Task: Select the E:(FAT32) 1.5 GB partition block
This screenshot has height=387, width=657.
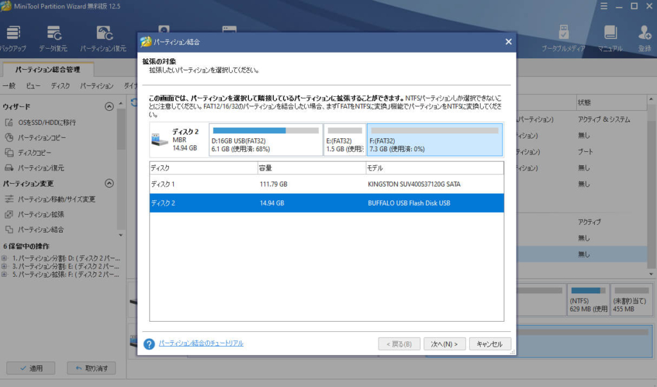Action: click(x=345, y=140)
